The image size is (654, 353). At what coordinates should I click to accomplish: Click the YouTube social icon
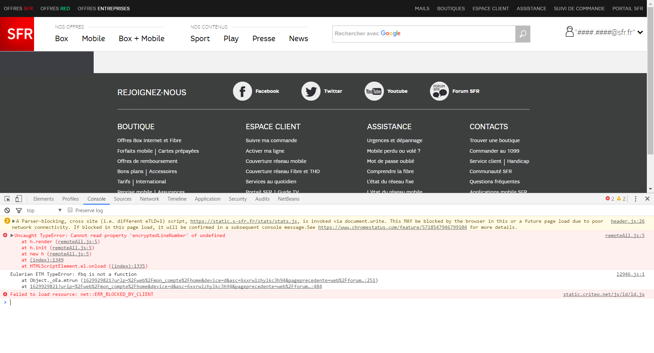(374, 91)
